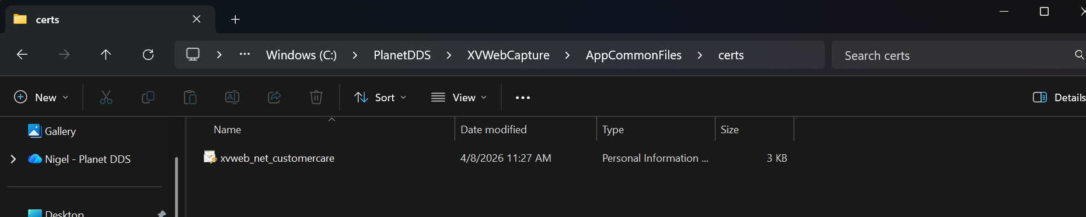Open the View layout dropdown
1086x217 pixels.
(459, 97)
